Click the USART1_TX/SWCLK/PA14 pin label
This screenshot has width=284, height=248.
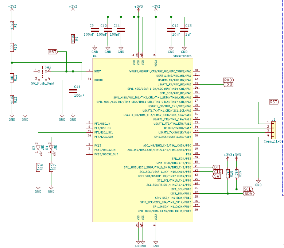tap(175, 132)
